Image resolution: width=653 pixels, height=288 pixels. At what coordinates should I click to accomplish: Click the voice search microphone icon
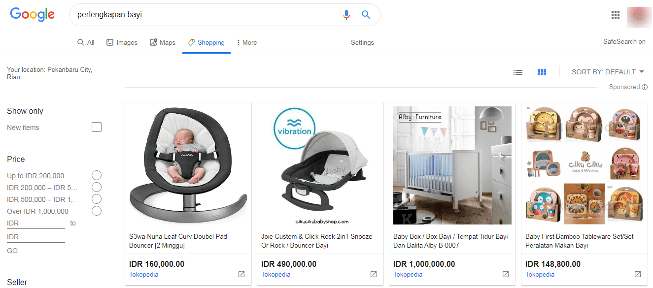346,15
